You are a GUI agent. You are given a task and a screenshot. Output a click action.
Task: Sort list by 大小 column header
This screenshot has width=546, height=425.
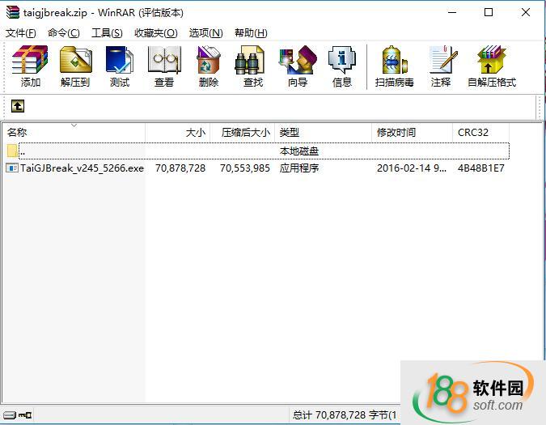coord(195,132)
